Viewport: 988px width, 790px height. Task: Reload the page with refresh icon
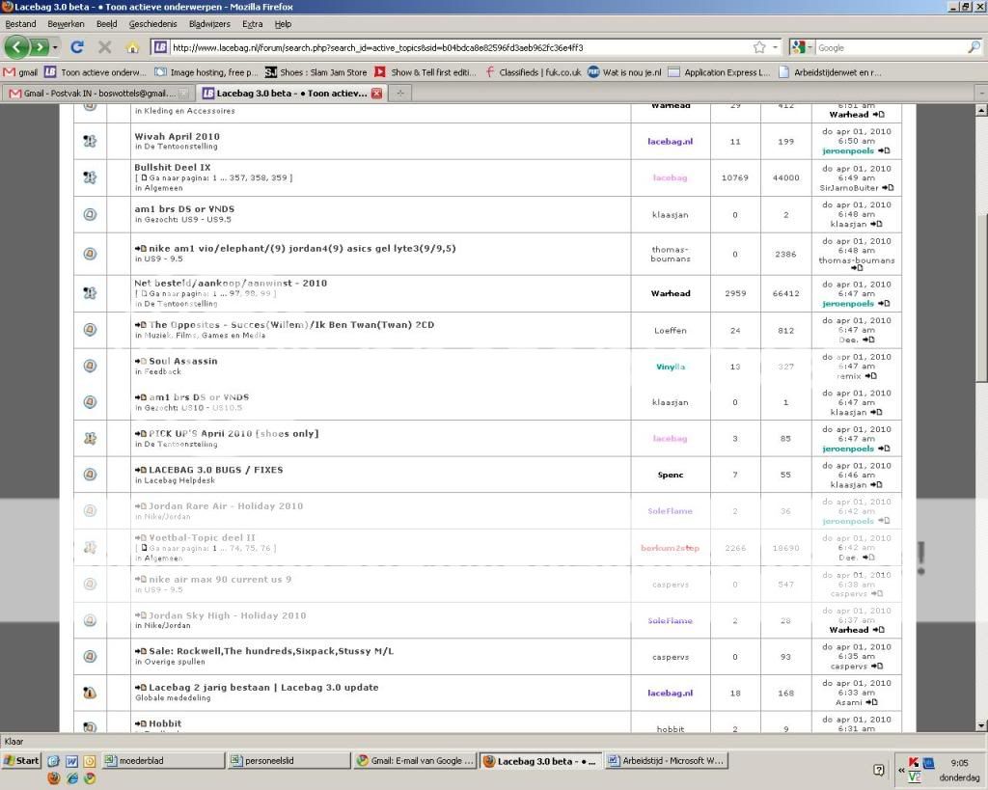point(77,47)
